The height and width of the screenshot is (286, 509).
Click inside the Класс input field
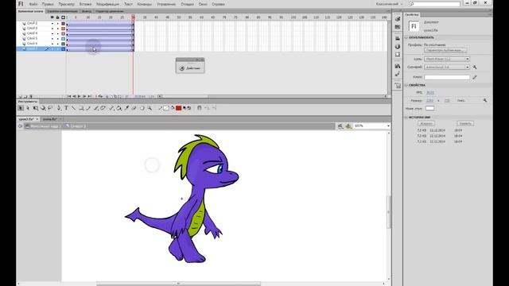pos(447,77)
